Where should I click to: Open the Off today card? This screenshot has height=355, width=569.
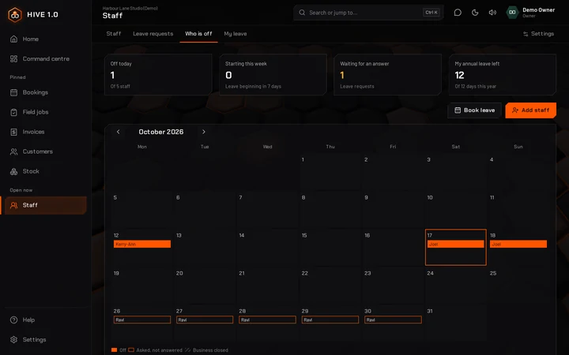point(158,75)
